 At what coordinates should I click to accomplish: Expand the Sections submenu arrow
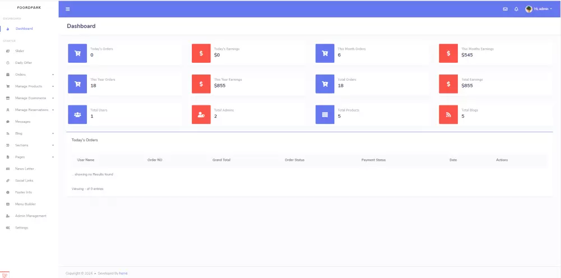click(53, 145)
